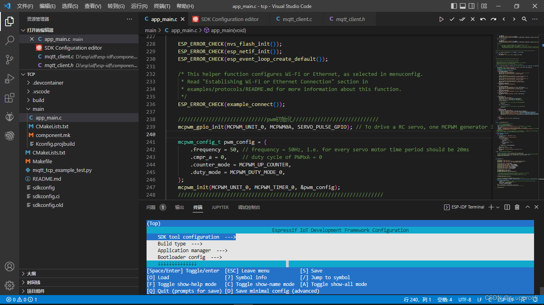Open the Extensions view
Viewport: 544px width, 305px height.
pyautogui.click(x=10, y=98)
